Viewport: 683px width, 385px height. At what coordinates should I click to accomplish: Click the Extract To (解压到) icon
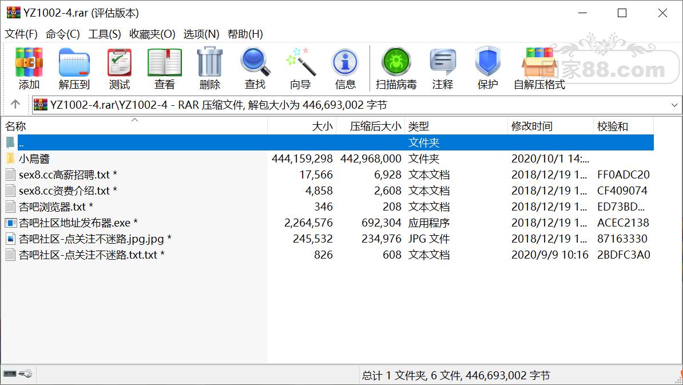(74, 62)
